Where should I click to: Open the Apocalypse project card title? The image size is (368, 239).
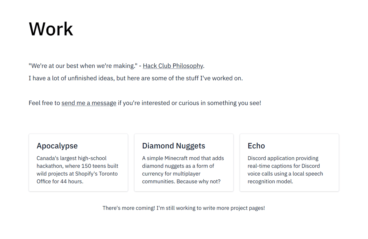point(57,146)
